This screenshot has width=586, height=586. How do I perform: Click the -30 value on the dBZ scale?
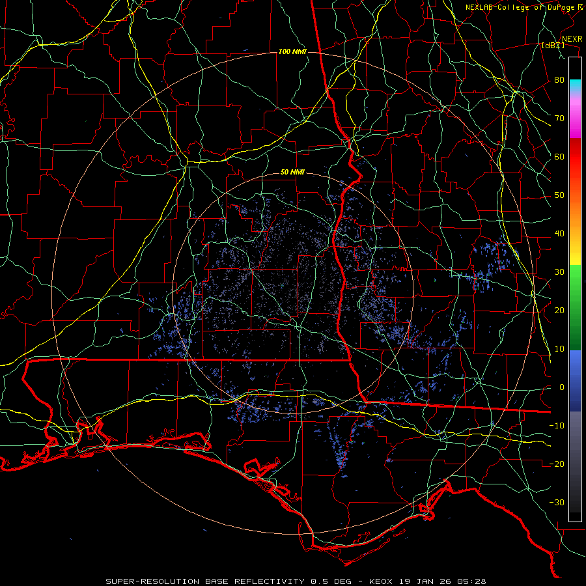coord(557,502)
